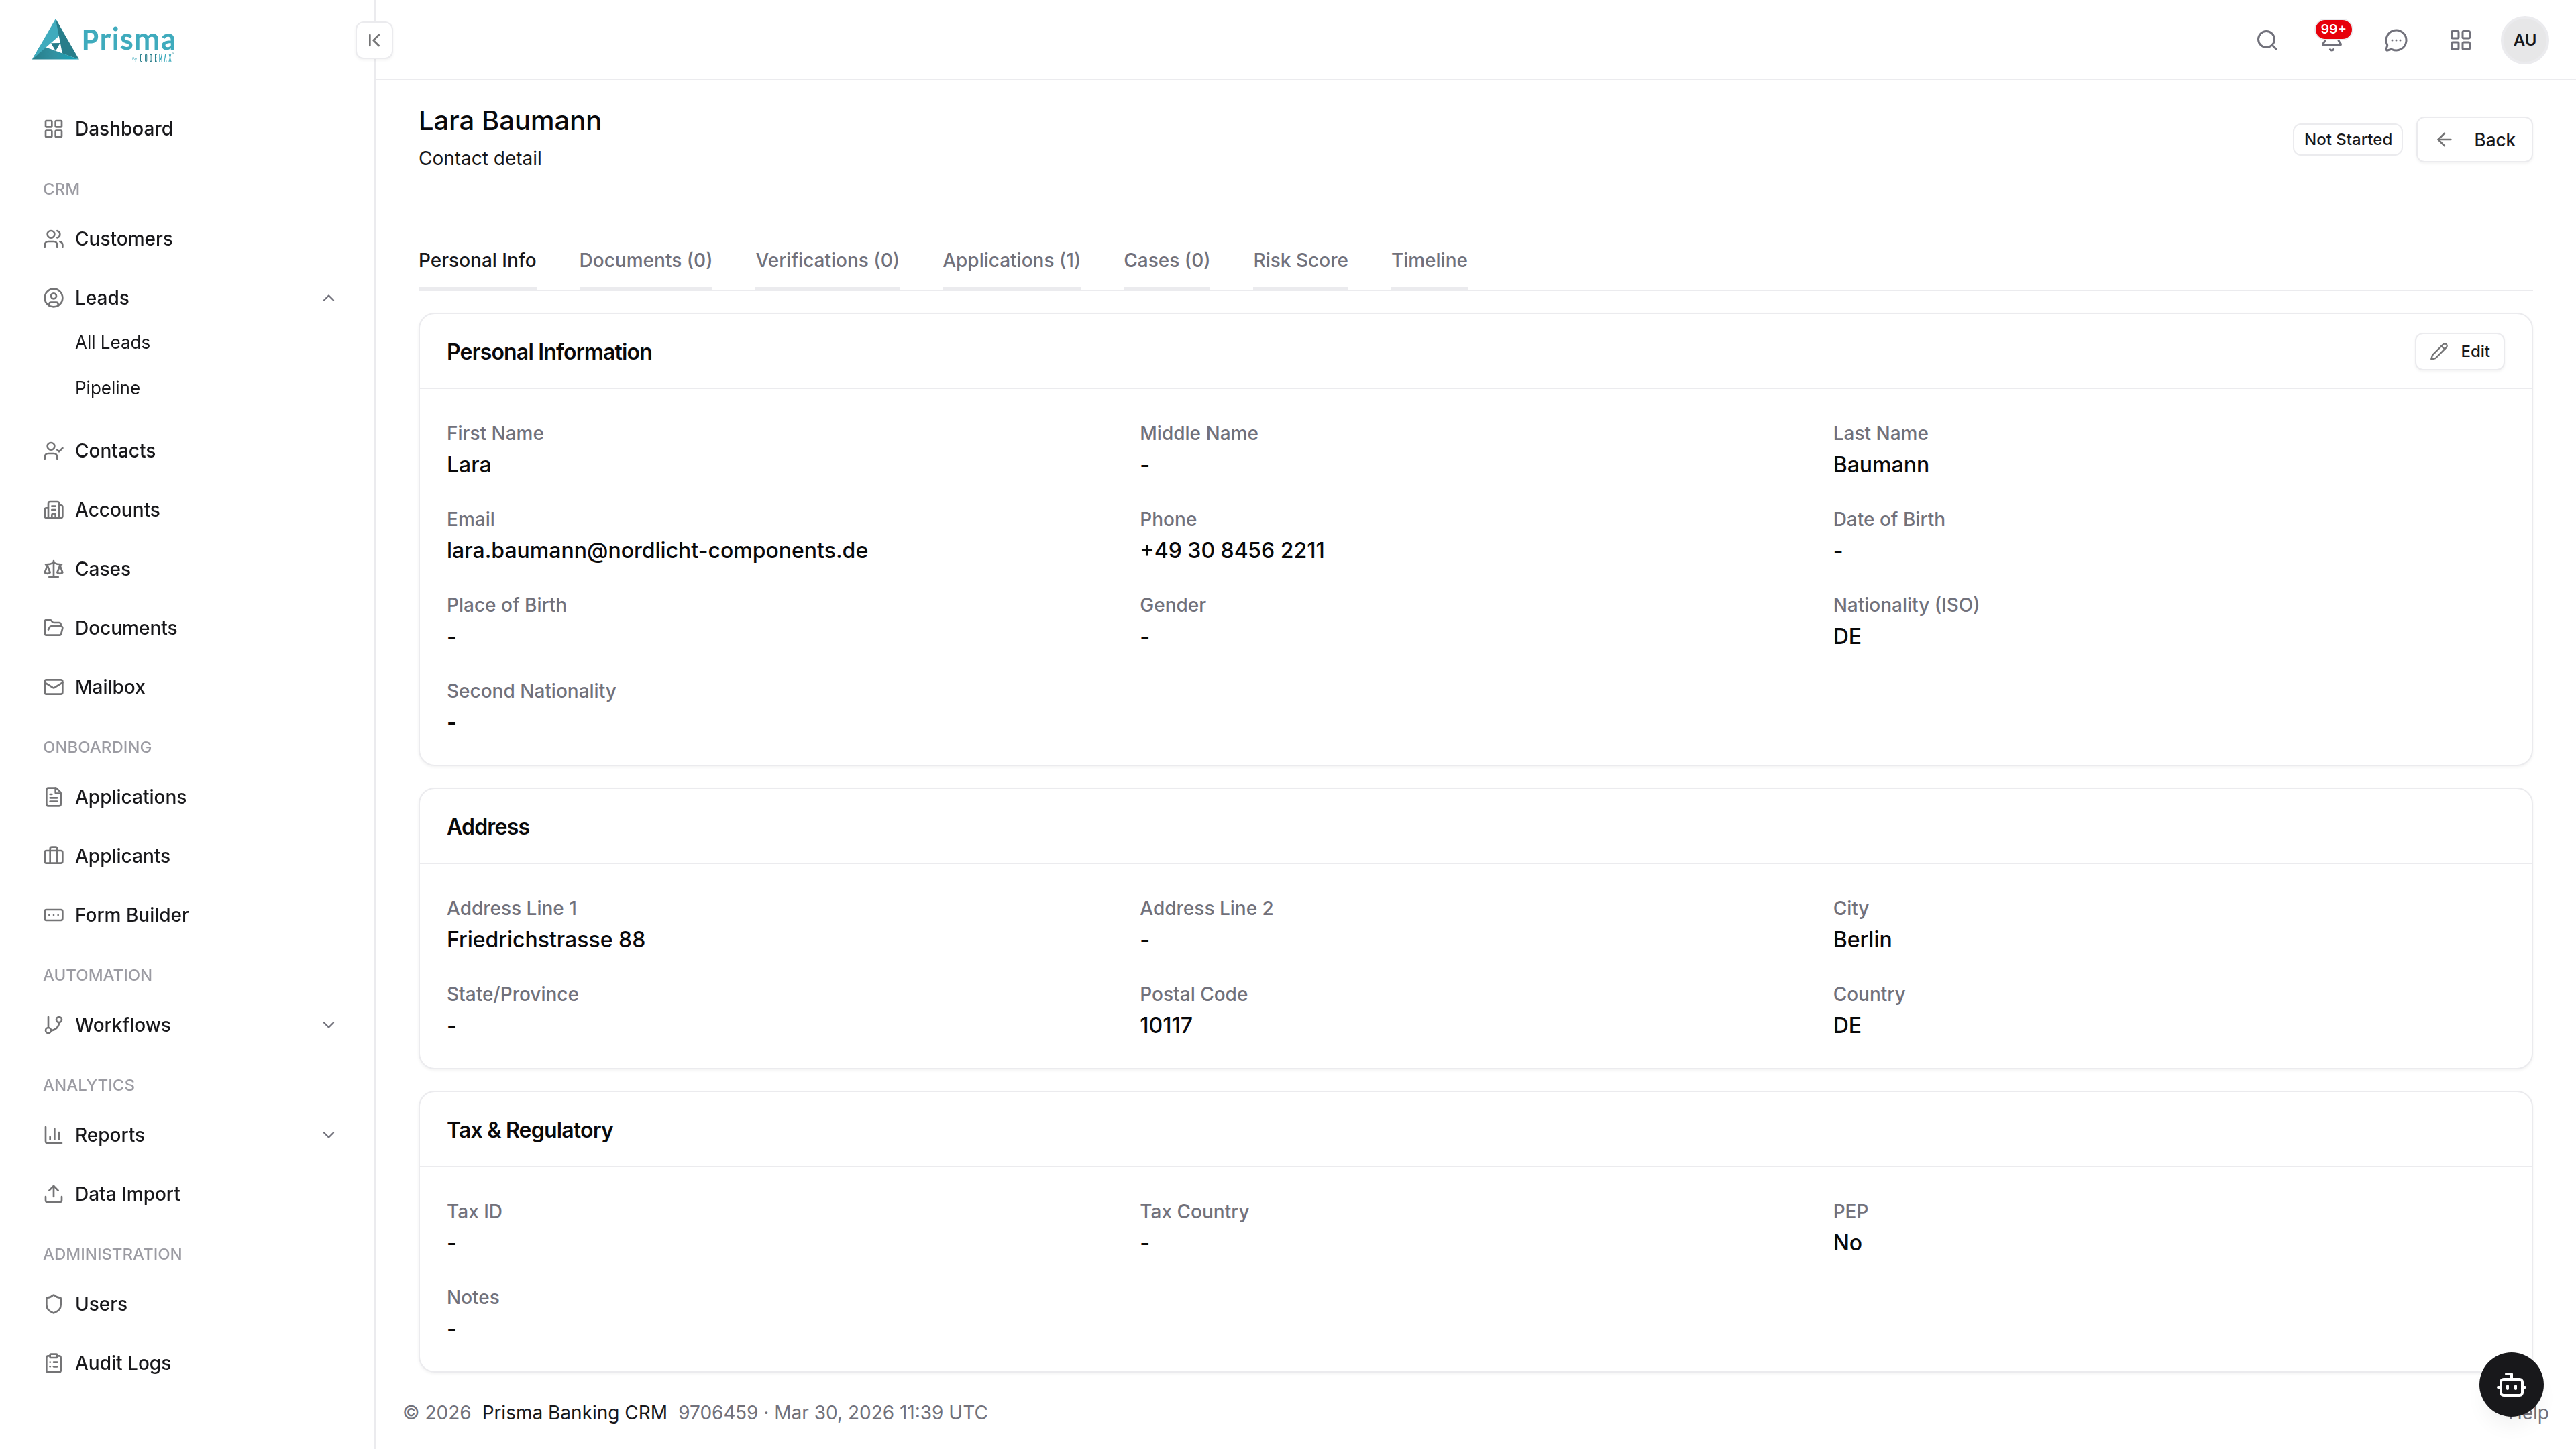This screenshot has height=1449, width=2576.
Task: Click the Cases scales icon
Action: (x=54, y=569)
